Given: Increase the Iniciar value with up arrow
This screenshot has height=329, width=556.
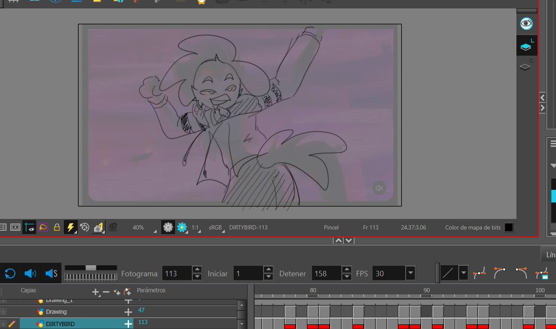Looking at the screenshot, I should (268, 270).
